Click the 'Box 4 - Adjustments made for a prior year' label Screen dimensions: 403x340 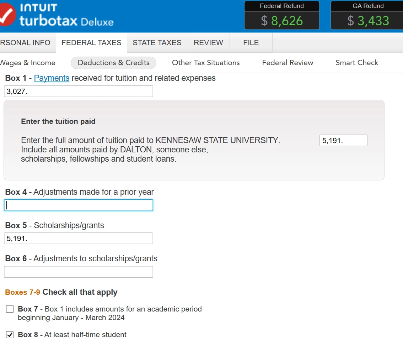[x=79, y=192]
